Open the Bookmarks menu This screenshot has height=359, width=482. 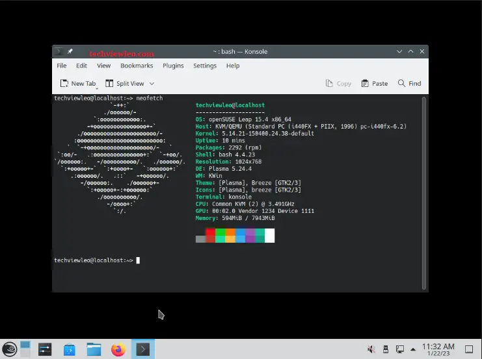pos(137,66)
